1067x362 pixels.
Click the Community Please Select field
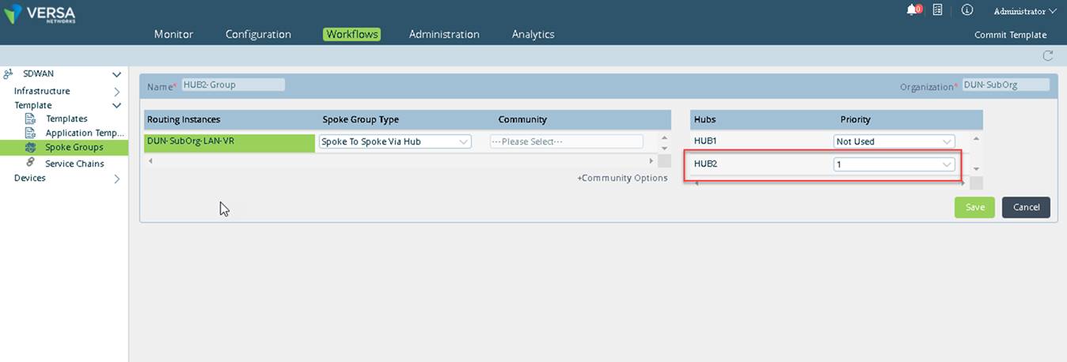point(566,141)
